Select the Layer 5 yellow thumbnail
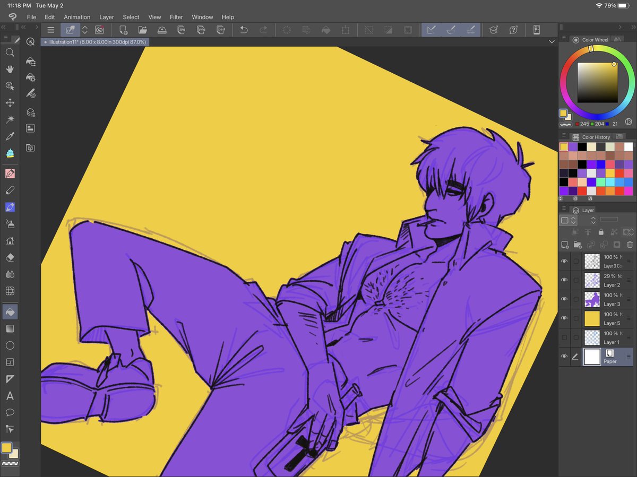637x477 pixels. coord(592,318)
